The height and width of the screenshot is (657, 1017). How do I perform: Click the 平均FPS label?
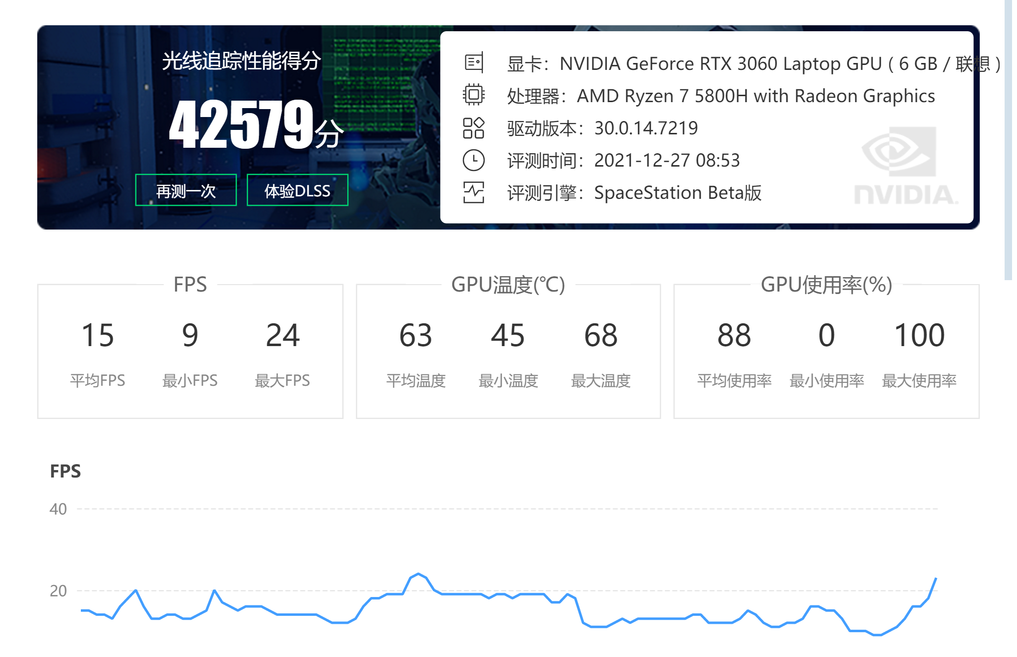pyautogui.click(x=98, y=380)
